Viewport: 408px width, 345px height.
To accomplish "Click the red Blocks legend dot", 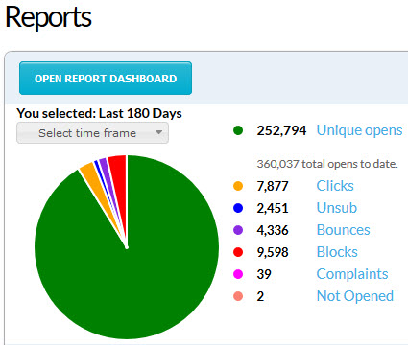I will coord(238,252).
